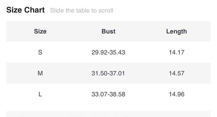
Task: Select the Bust column header
Action: click(108, 31)
